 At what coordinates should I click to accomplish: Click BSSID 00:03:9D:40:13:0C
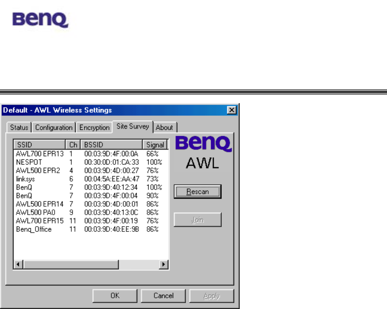click(111, 213)
